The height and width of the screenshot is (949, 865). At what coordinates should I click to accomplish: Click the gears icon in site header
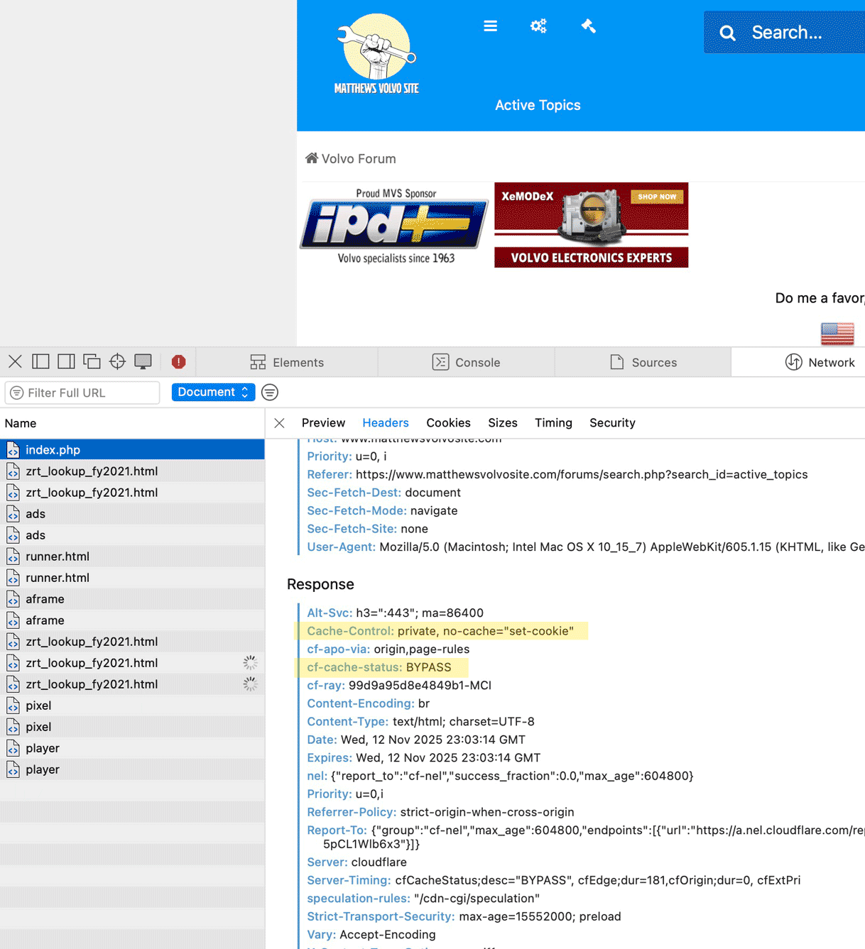(538, 26)
